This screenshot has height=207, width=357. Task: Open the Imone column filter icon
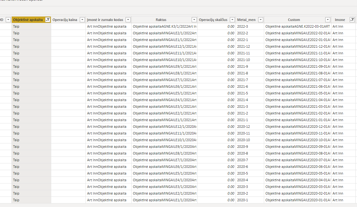pyautogui.click(x=352, y=20)
